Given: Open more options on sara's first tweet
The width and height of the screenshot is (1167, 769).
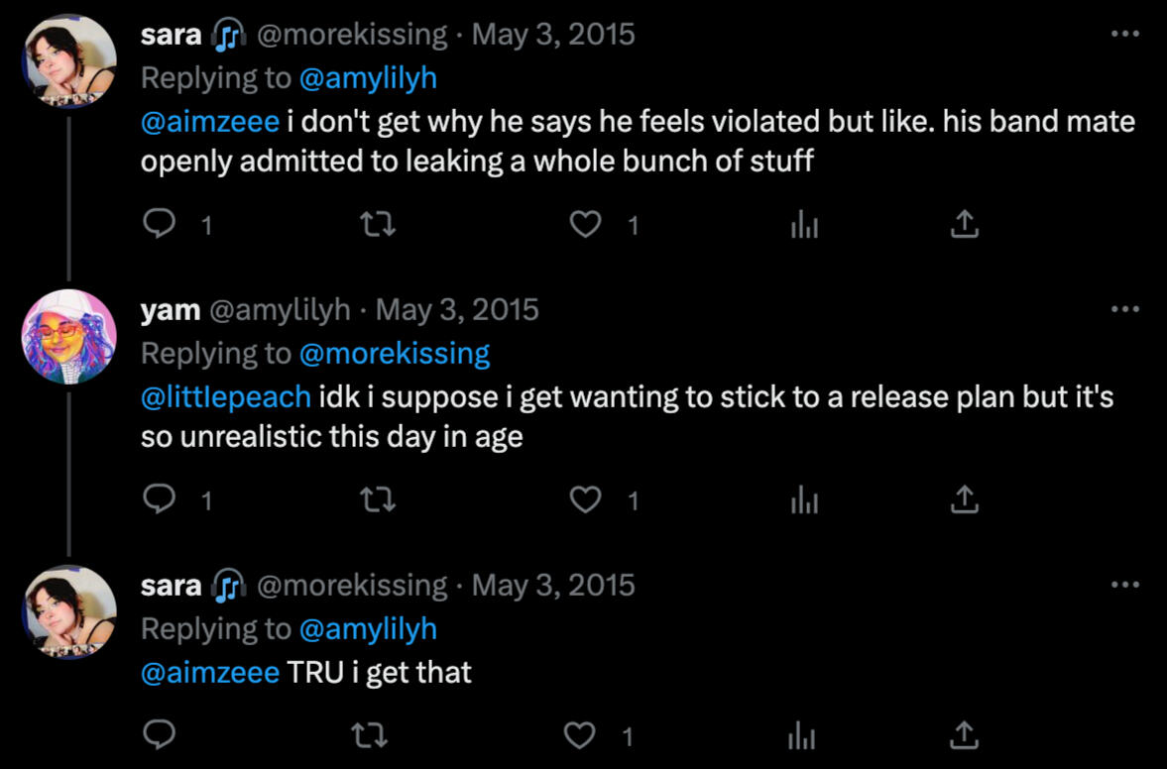Looking at the screenshot, I should pos(1124,35).
